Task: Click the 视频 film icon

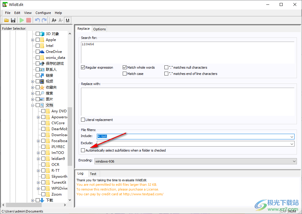Action: (42, 81)
